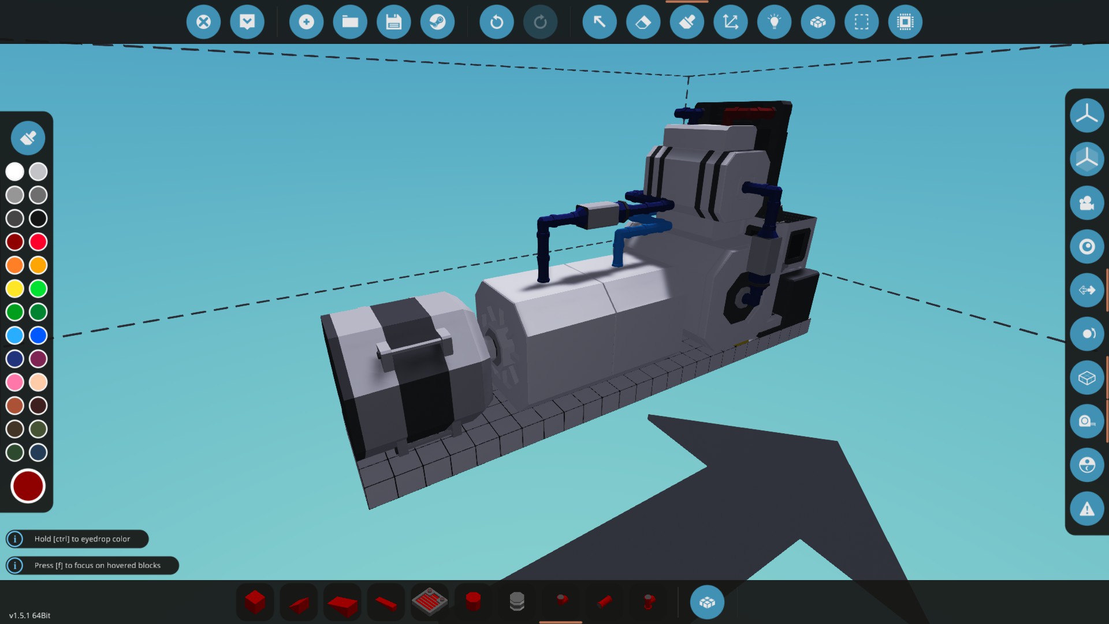Toggle the light bulb lighting mode

point(774,22)
